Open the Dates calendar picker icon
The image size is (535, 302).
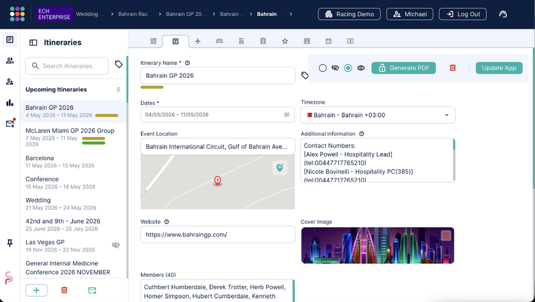[x=287, y=115]
